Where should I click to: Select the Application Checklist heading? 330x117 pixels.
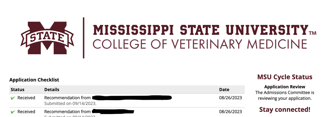point(34,80)
